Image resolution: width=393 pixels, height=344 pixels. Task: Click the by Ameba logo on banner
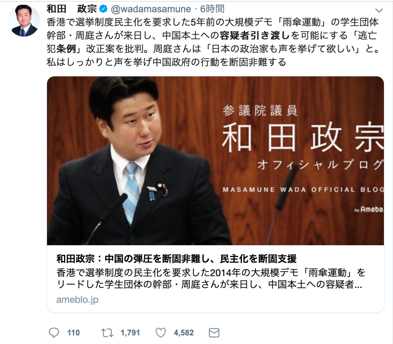coord(368,209)
